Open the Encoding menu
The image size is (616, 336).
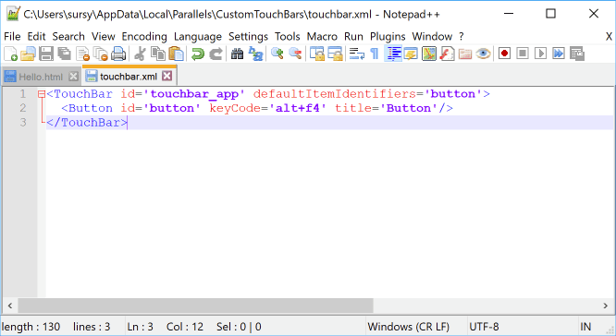coord(144,37)
